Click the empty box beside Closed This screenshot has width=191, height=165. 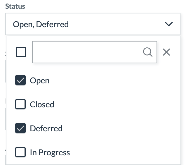tap(20, 104)
